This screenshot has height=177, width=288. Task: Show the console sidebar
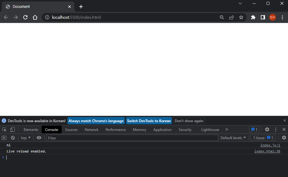point(4,138)
